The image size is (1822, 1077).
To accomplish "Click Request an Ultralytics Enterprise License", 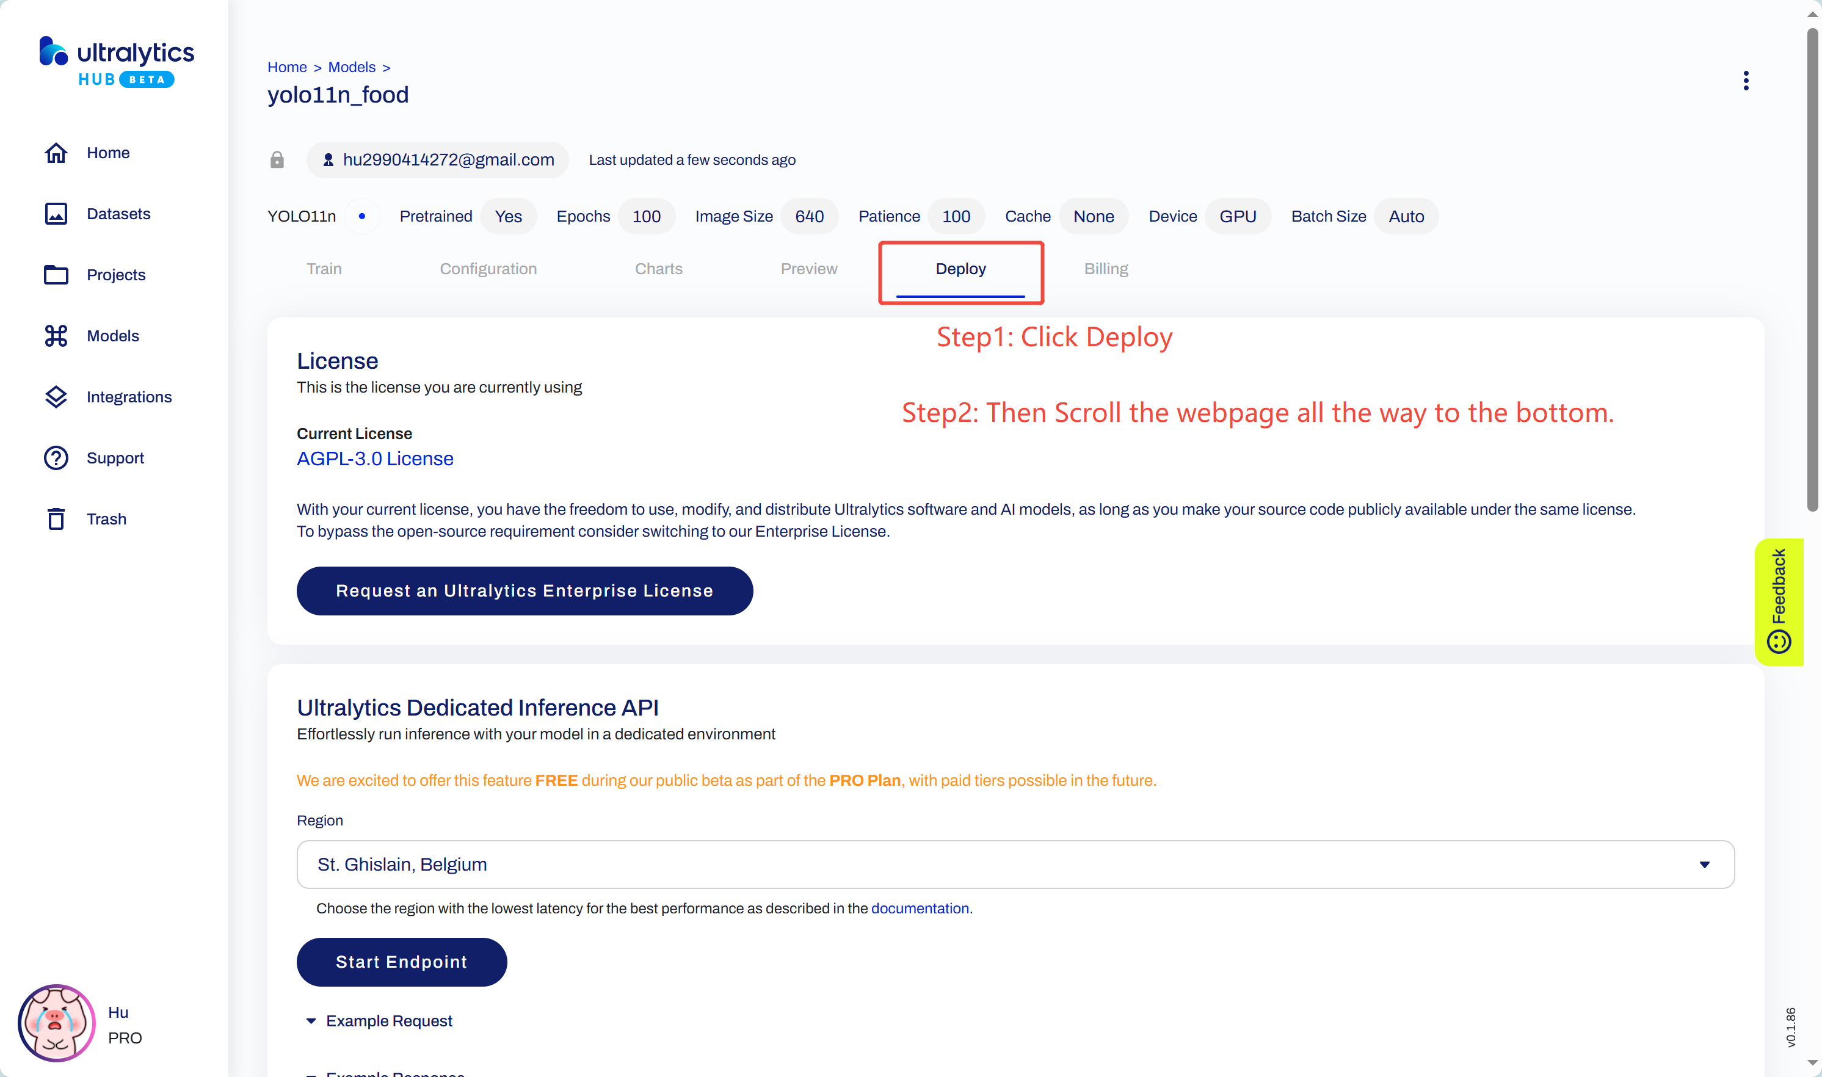I will pos(524,591).
